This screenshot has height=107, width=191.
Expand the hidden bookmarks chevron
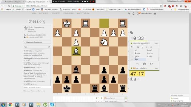tap(171, 9)
